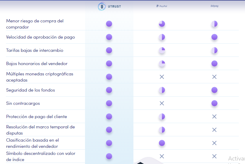Select the text 'Bajos honorarios del vendedor'
245x164 pixels.
(x=37, y=64)
